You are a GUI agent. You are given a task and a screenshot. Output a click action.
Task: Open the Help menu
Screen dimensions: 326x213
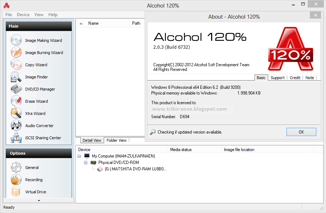pos(53,15)
